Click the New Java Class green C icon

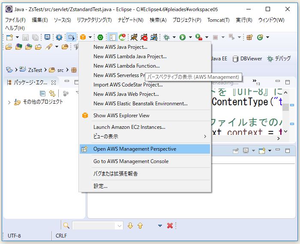point(260,37)
